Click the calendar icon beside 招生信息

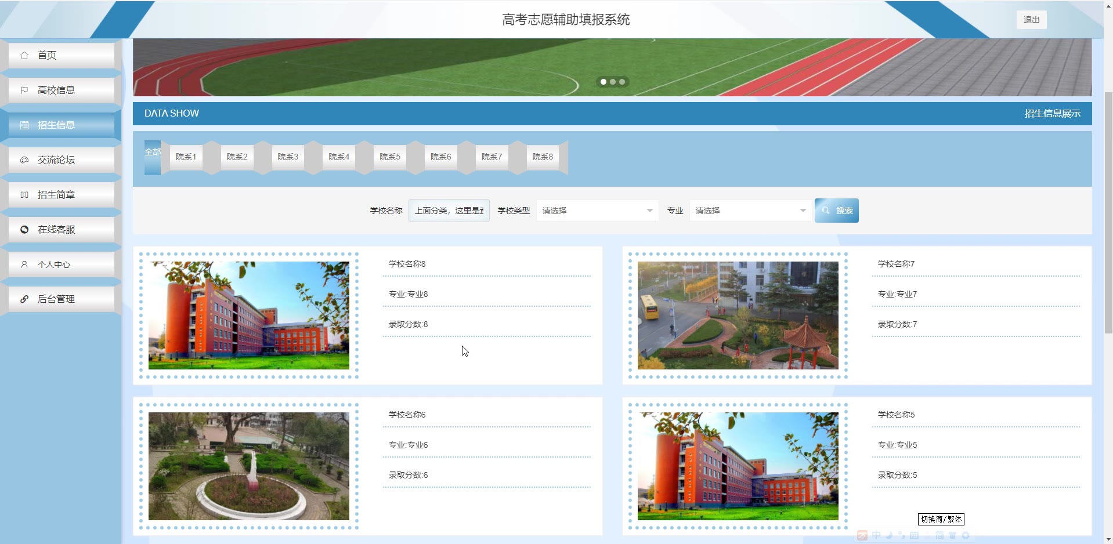coord(24,125)
